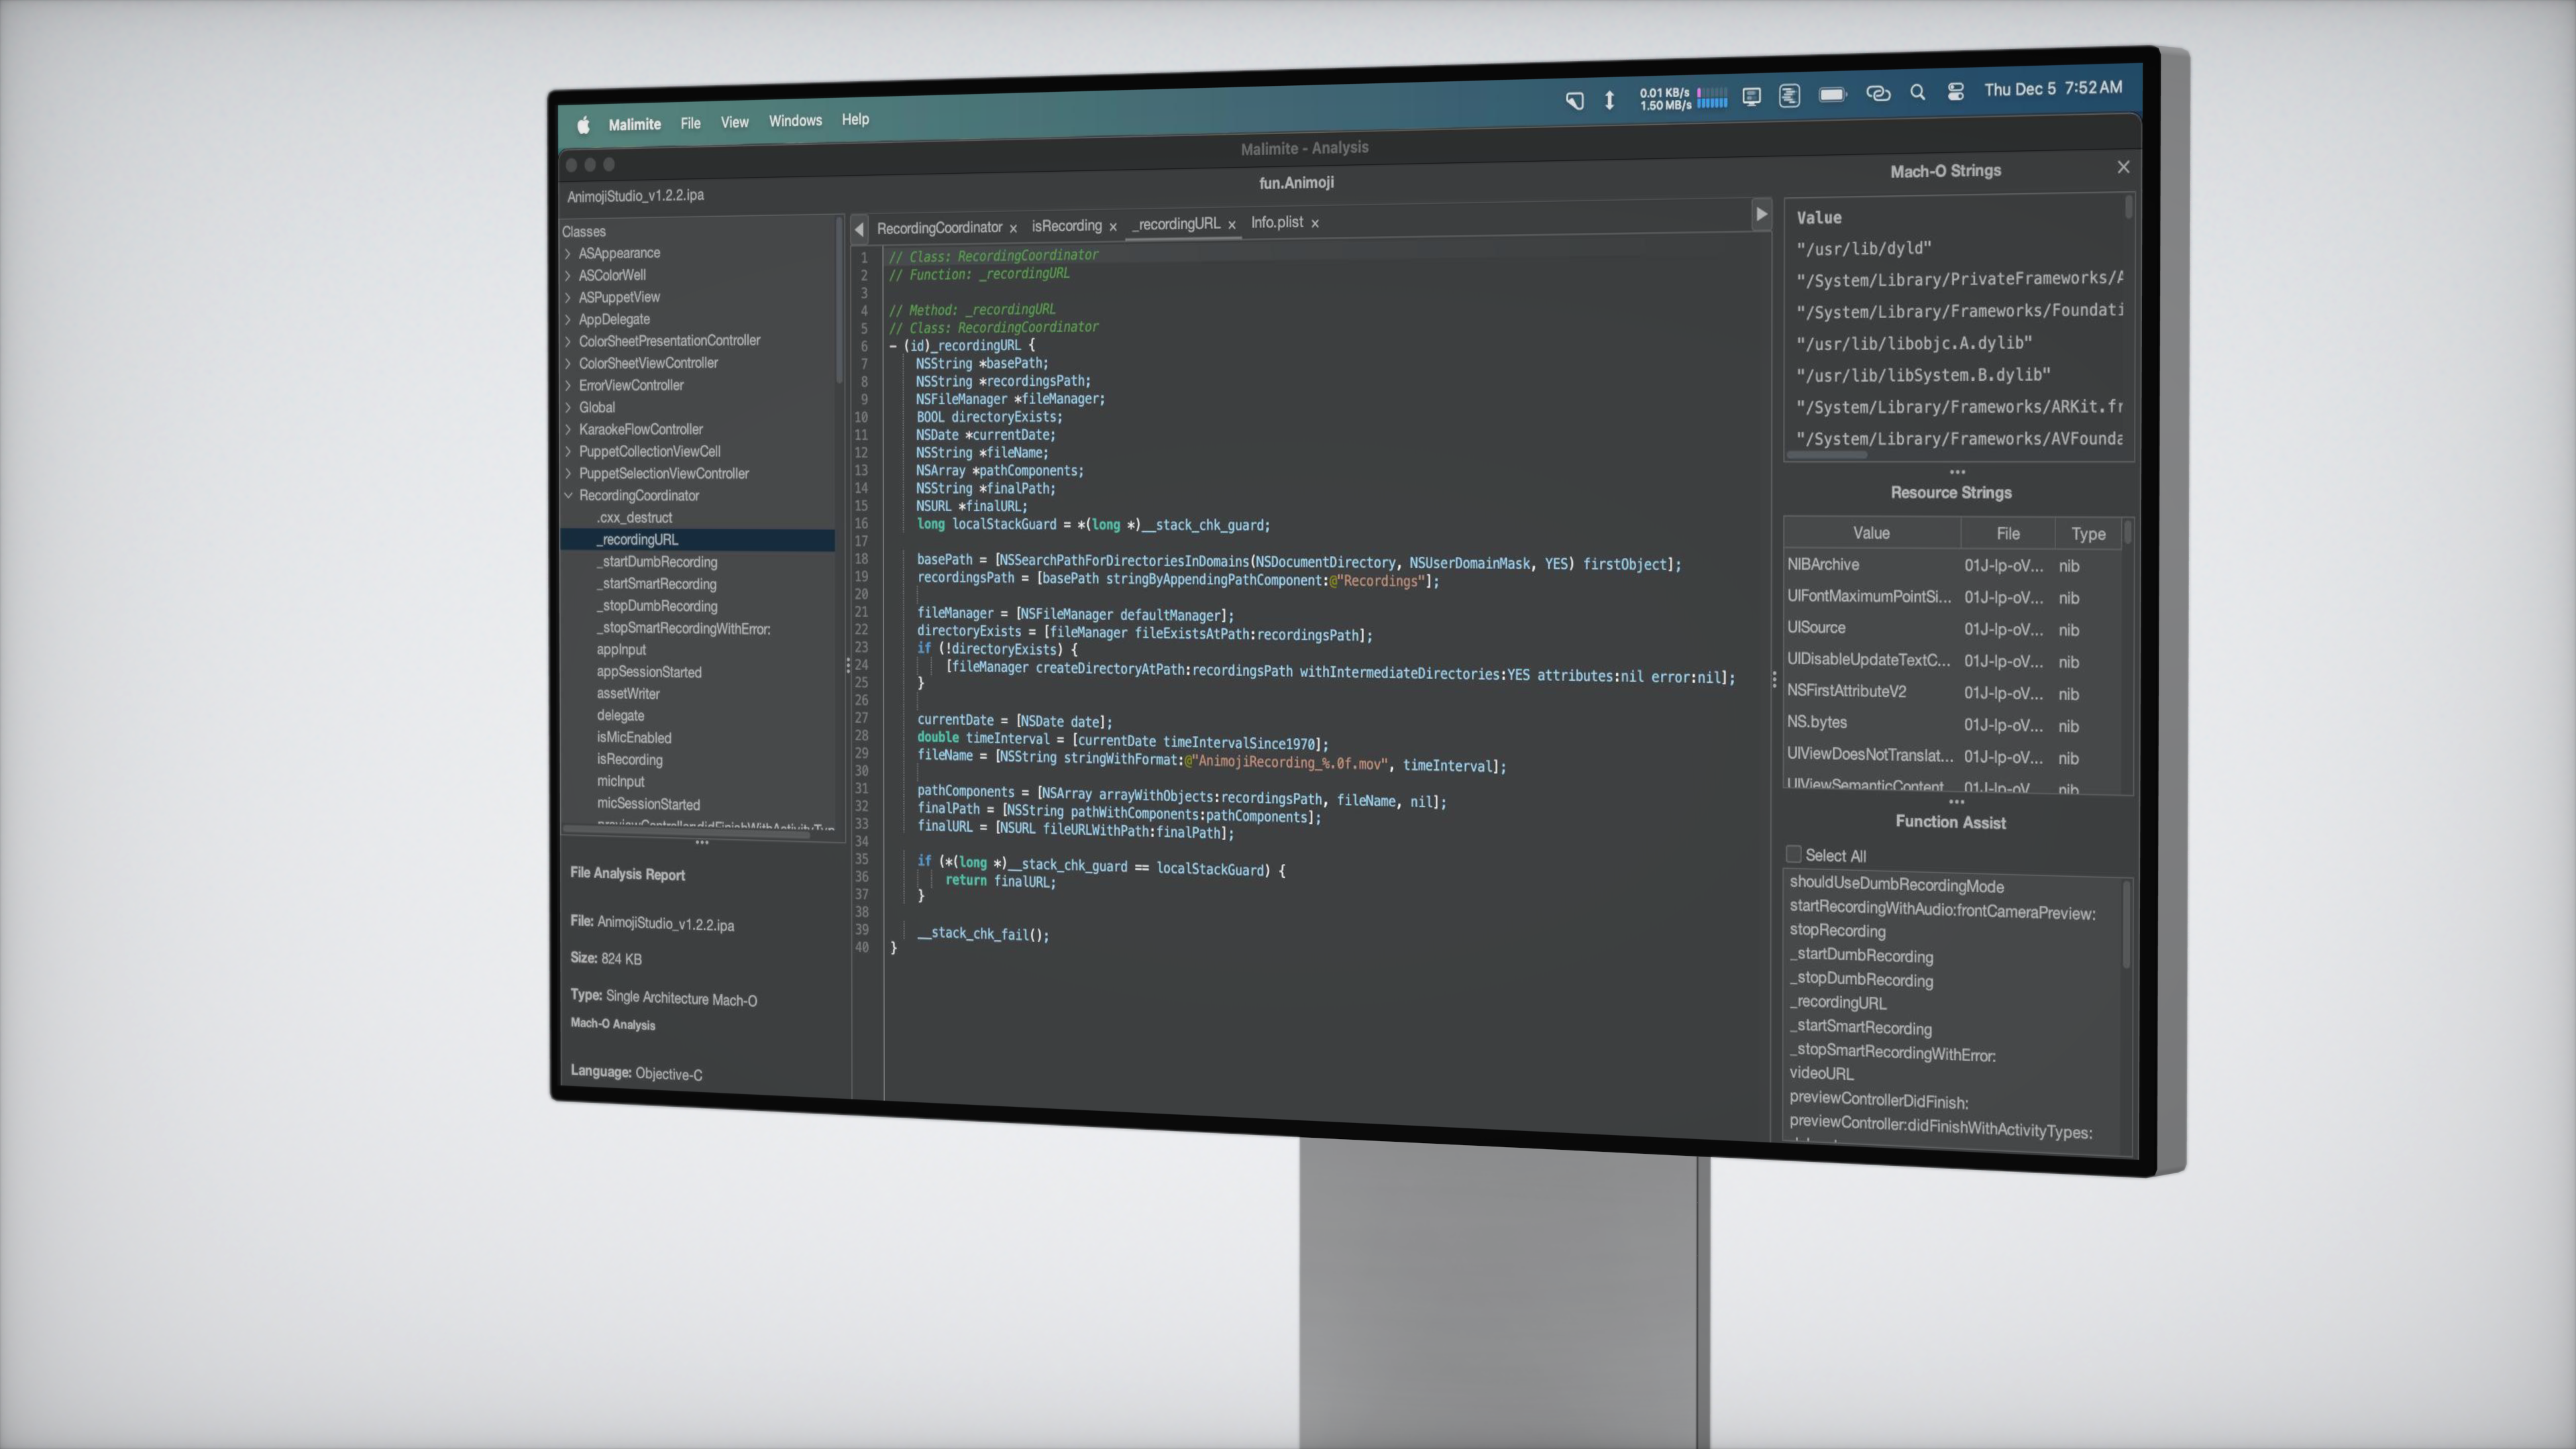
Task: Close the Mach-O Strings side panel
Action: pos(2123,167)
